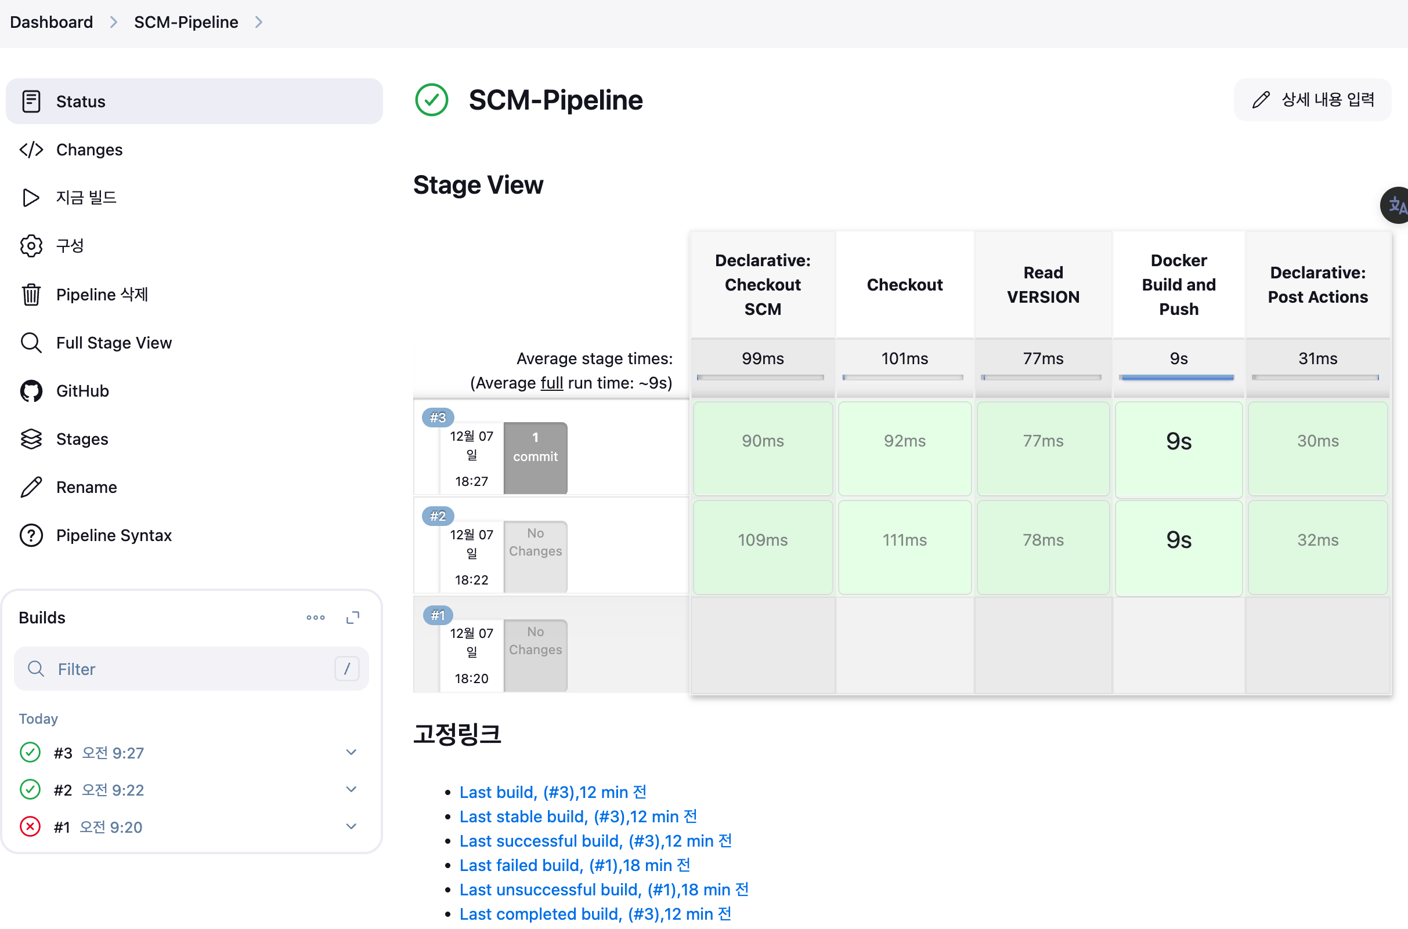Click the Docker Build and Push average time bar

coord(1178,378)
